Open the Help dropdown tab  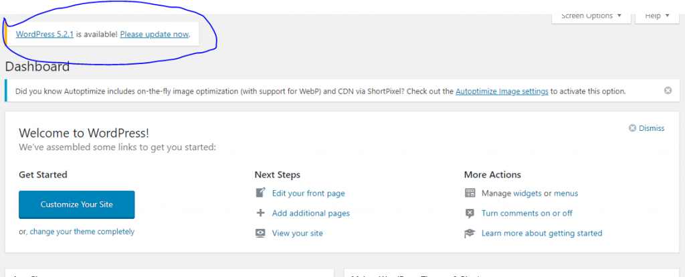coord(657,15)
